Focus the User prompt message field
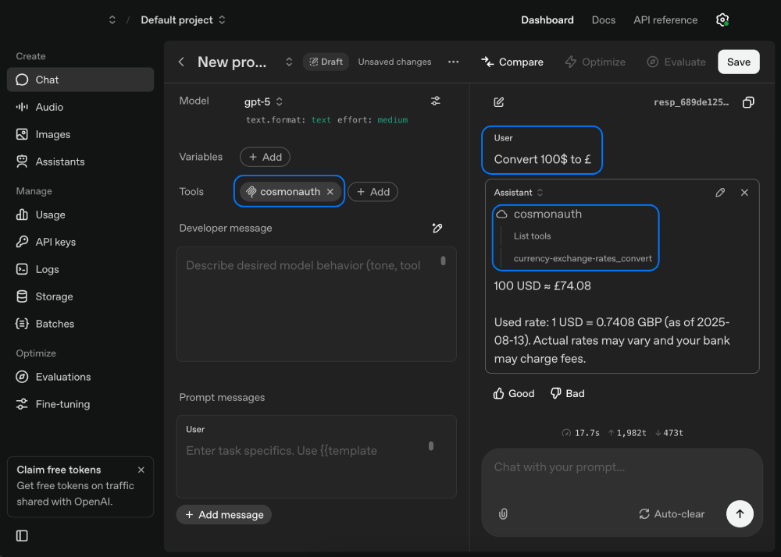781x557 pixels. (316, 456)
